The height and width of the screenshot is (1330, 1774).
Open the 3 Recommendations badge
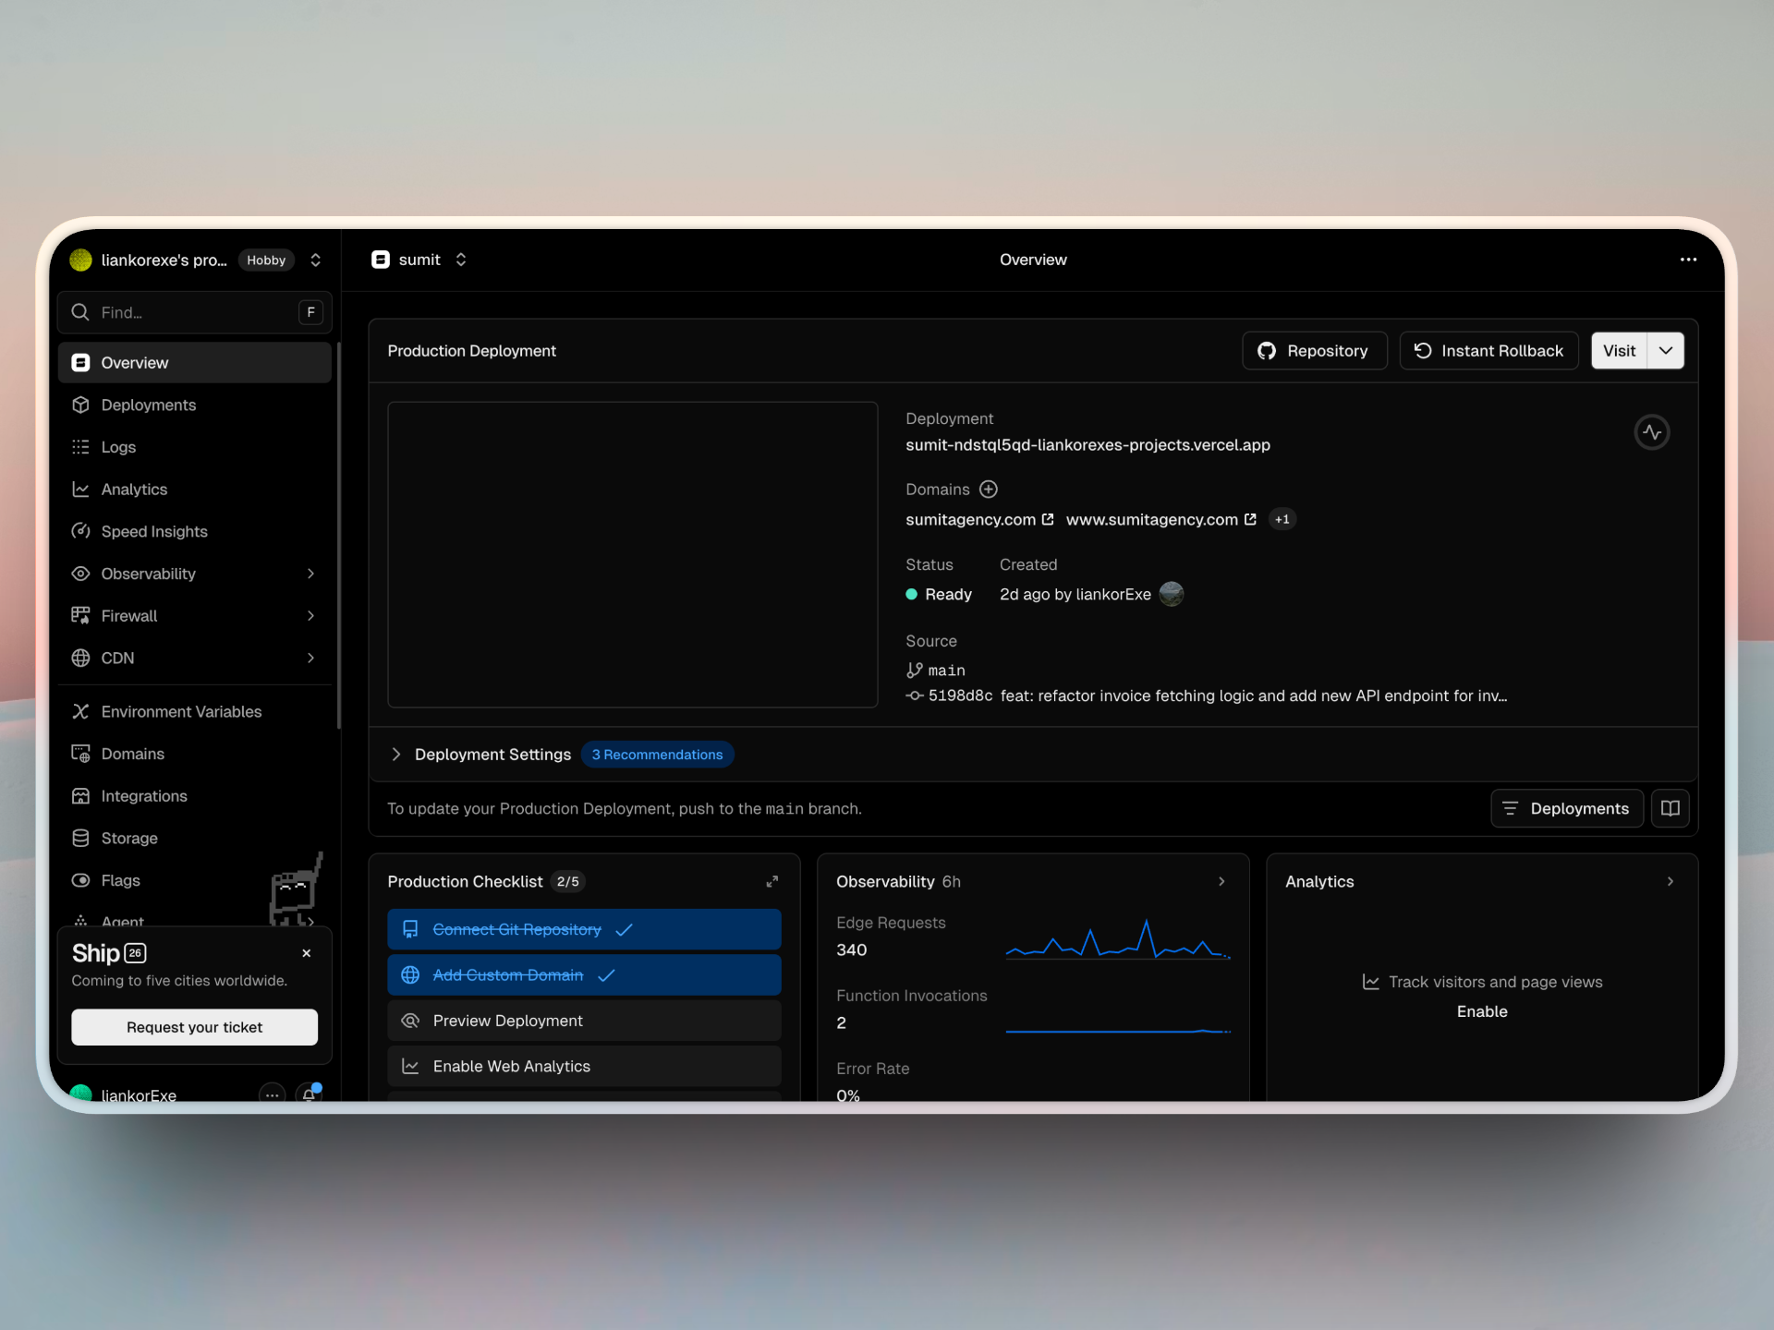[658, 755]
